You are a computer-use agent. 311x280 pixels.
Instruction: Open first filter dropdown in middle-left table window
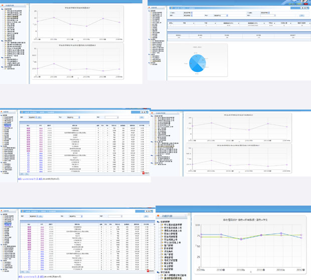[x=33, y=117]
